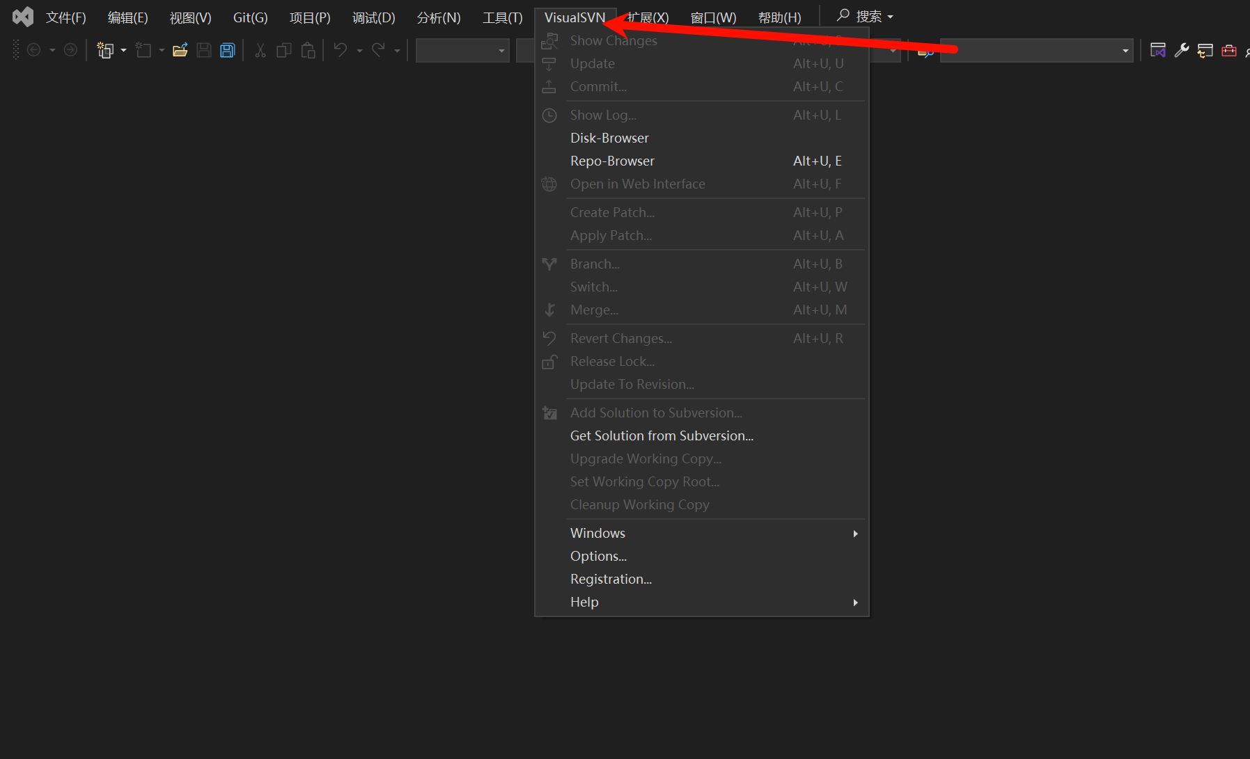Open the Undo history dropdown arrow
The width and height of the screenshot is (1250, 759).
pos(359,49)
